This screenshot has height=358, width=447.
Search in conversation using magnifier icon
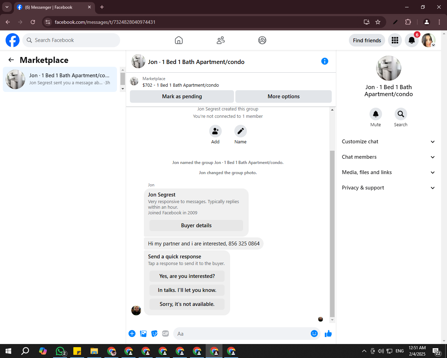pos(401,114)
